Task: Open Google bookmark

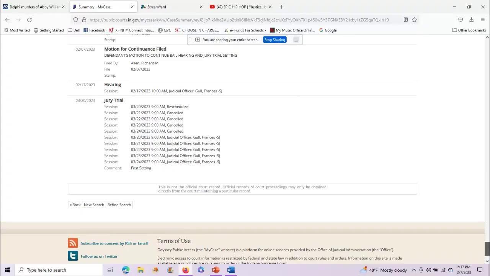Action: click(x=328, y=30)
